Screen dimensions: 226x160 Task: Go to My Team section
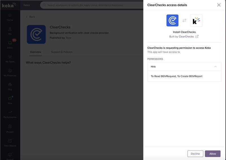coord(10,59)
